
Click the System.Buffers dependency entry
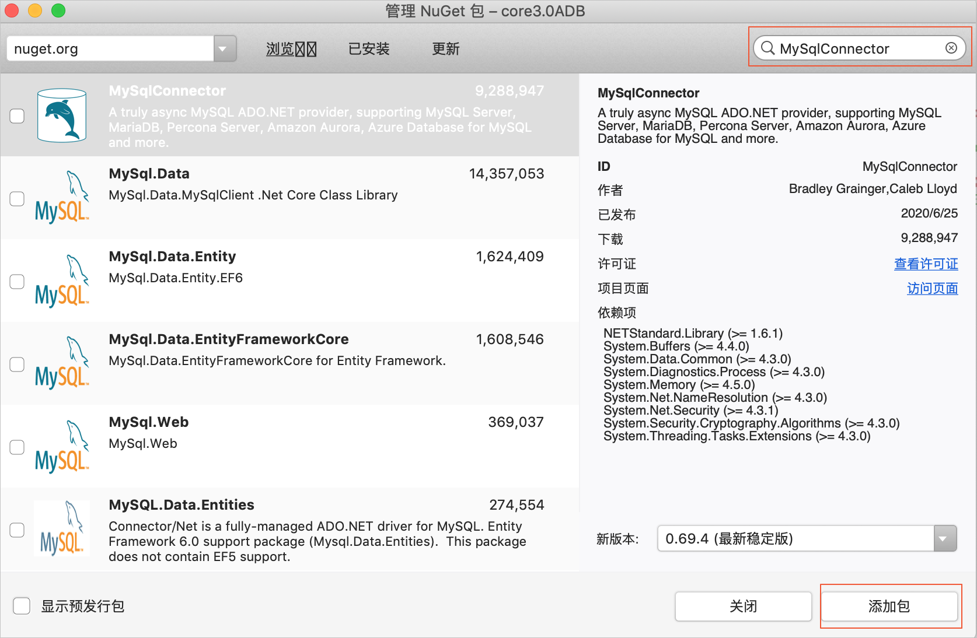point(676,346)
